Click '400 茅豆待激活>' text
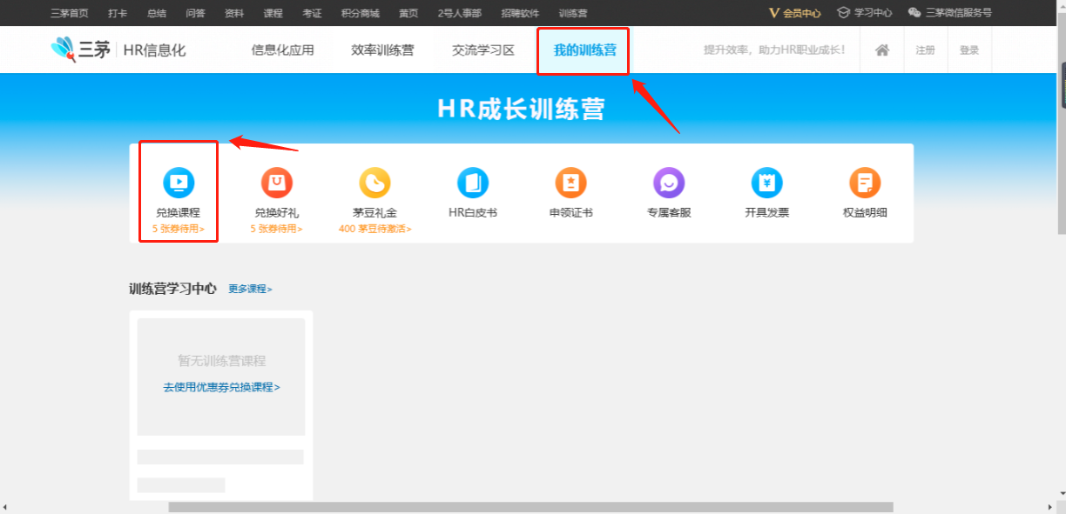This screenshot has height=514, width=1066. click(x=375, y=229)
